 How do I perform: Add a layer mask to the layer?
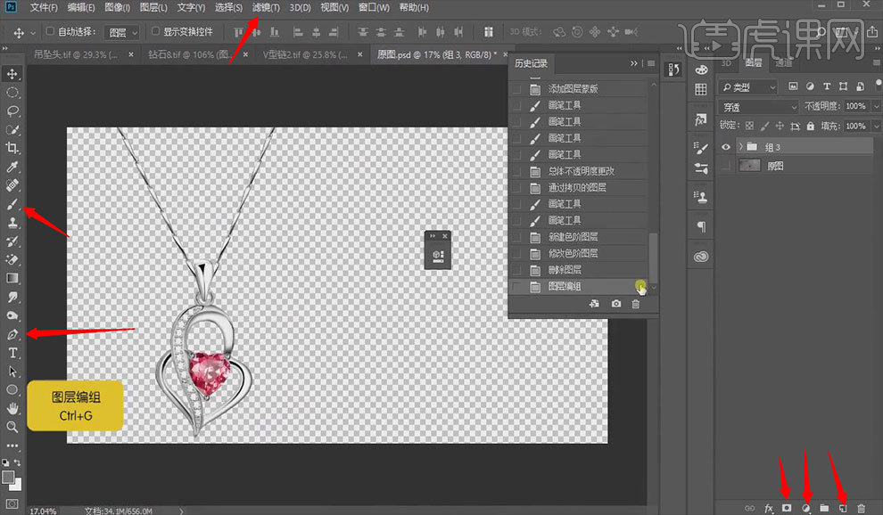click(787, 508)
